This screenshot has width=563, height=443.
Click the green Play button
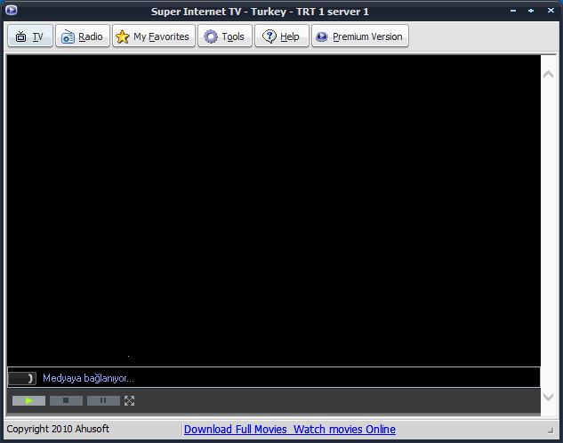click(x=28, y=400)
